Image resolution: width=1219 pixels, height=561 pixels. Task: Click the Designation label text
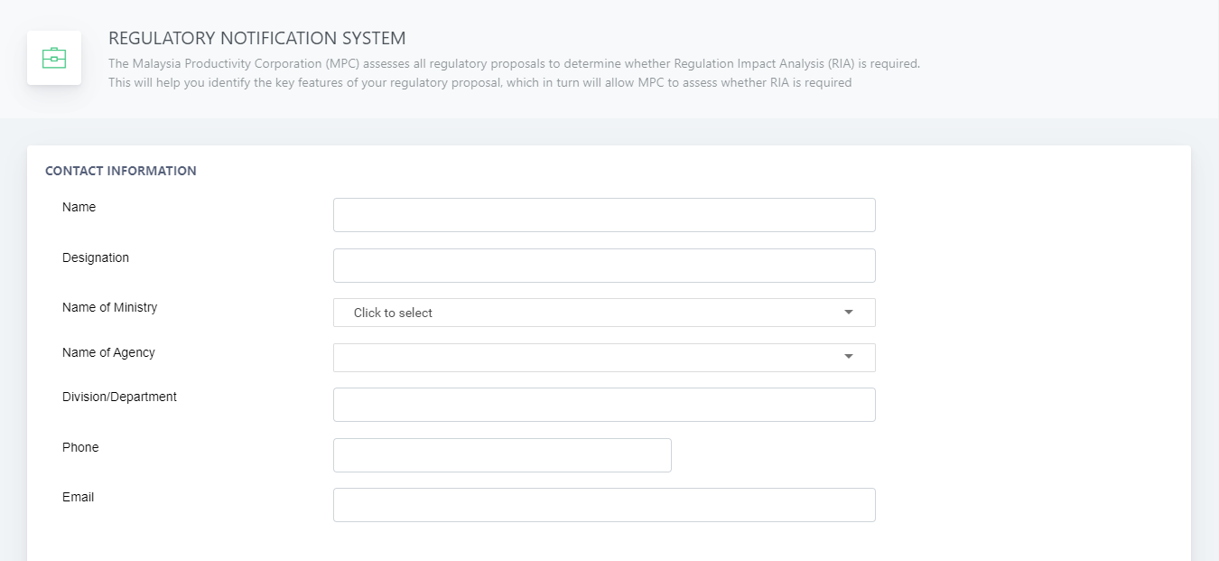[96, 257]
